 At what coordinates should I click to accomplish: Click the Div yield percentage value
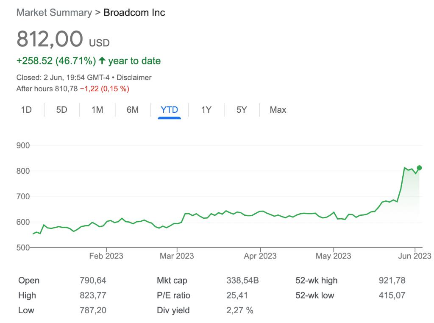click(x=240, y=310)
